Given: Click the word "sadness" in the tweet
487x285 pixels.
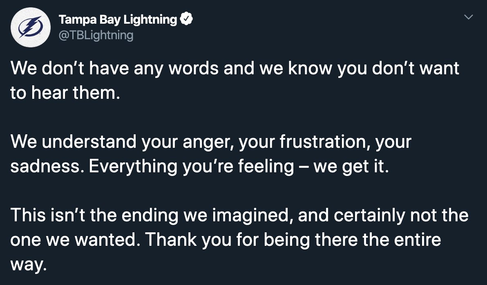Looking at the screenshot, I should [x=47, y=167].
